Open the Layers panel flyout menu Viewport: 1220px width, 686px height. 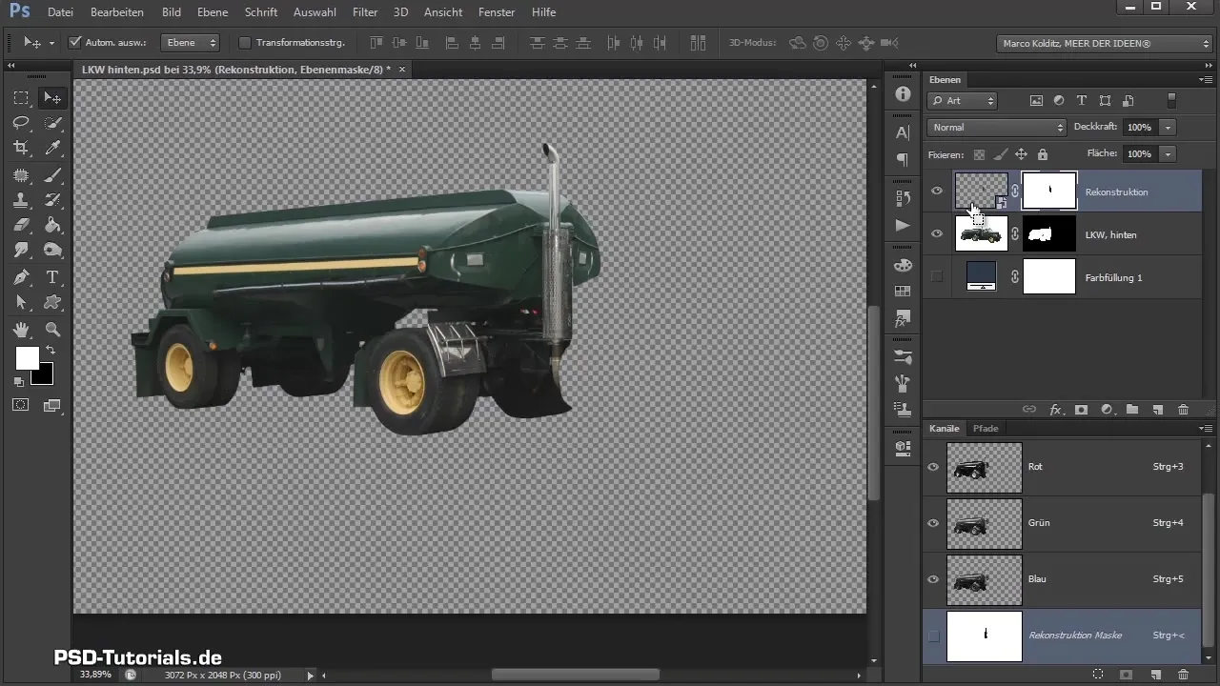pyautogui.click(x=1205, y=79)
